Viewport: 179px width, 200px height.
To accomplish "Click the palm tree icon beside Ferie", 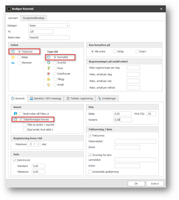I will click(x=49, y=68).
